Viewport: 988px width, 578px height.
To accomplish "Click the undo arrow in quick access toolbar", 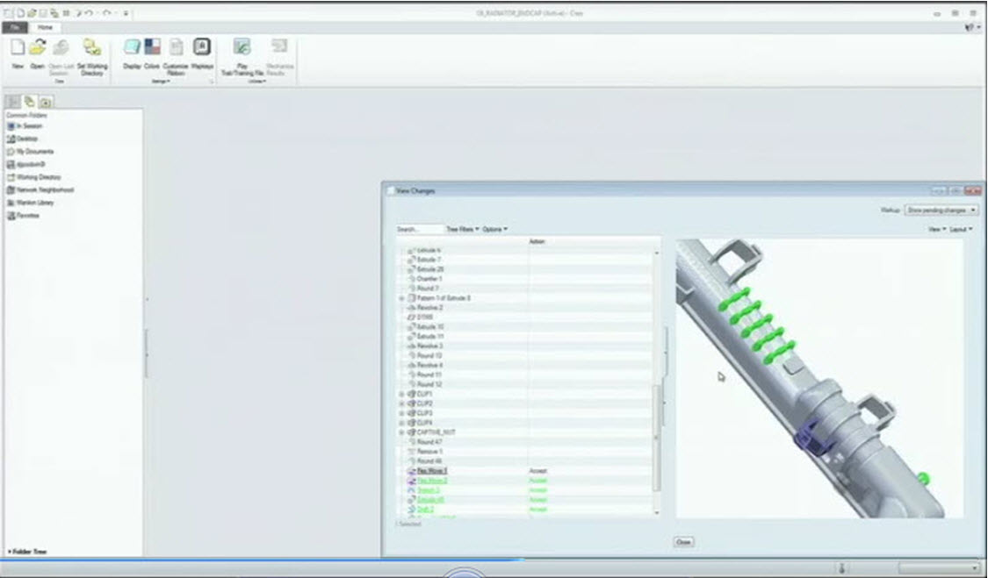I will pyautogui.click(x=89, y=12).
